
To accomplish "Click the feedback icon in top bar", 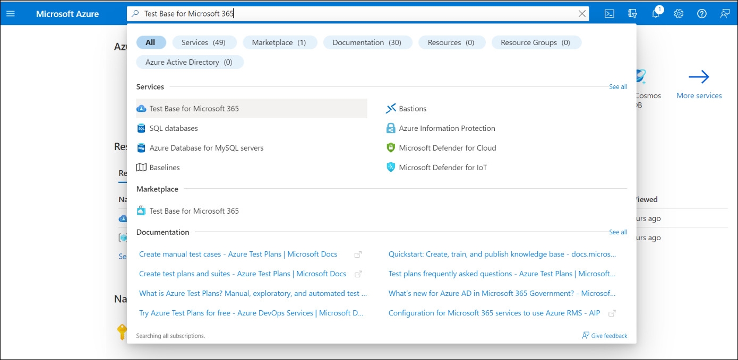I will point(725,14).
